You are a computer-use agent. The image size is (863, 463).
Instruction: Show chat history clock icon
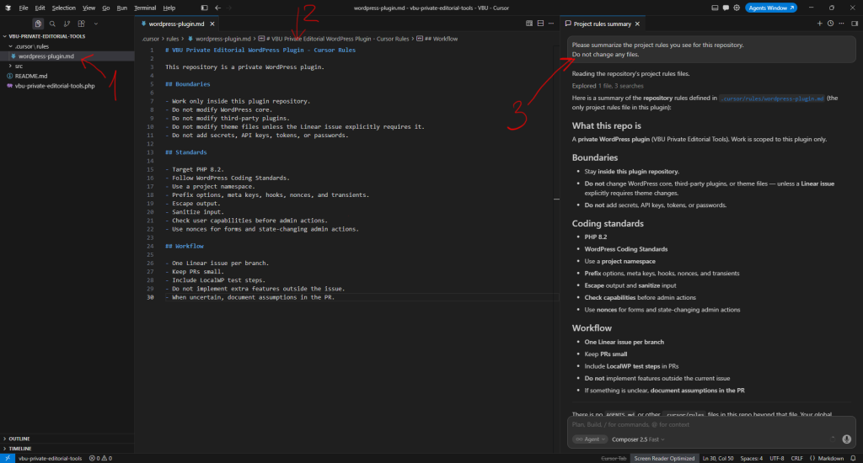pyautogui.click(x=830, y=24)
